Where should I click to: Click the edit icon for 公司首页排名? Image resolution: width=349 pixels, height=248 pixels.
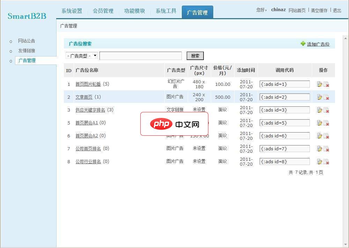click(319, 149)
